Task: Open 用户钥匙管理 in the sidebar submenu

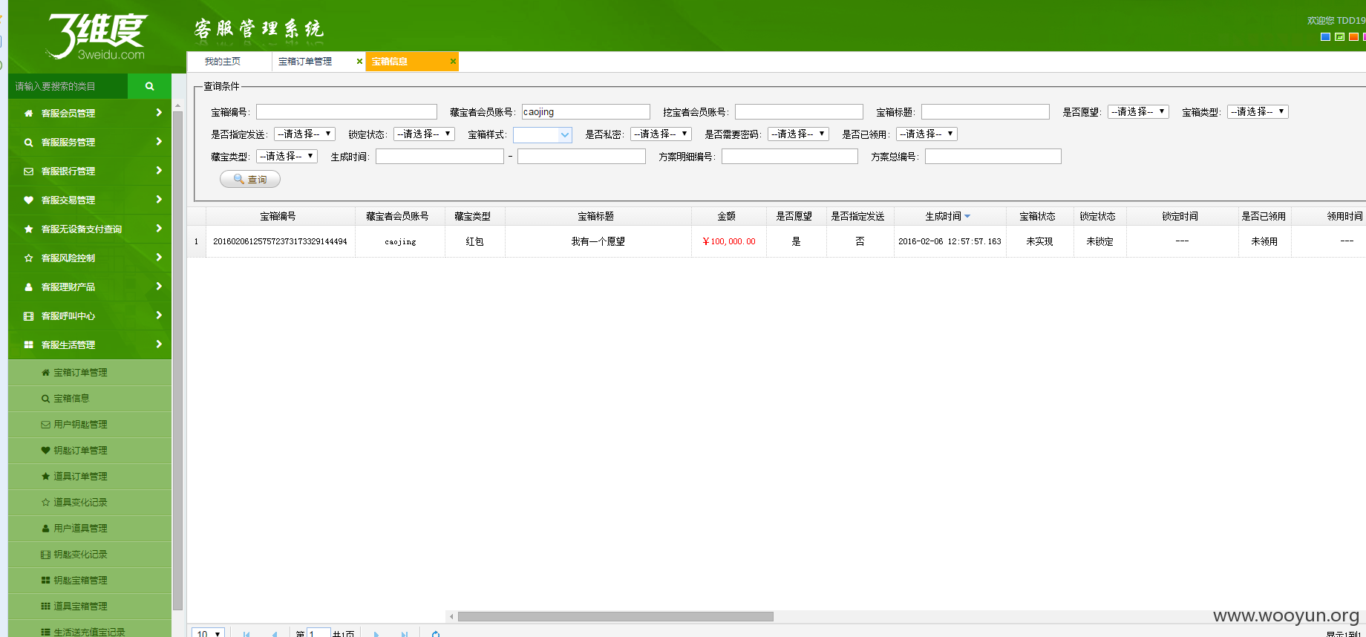Action: pos(90,424)
